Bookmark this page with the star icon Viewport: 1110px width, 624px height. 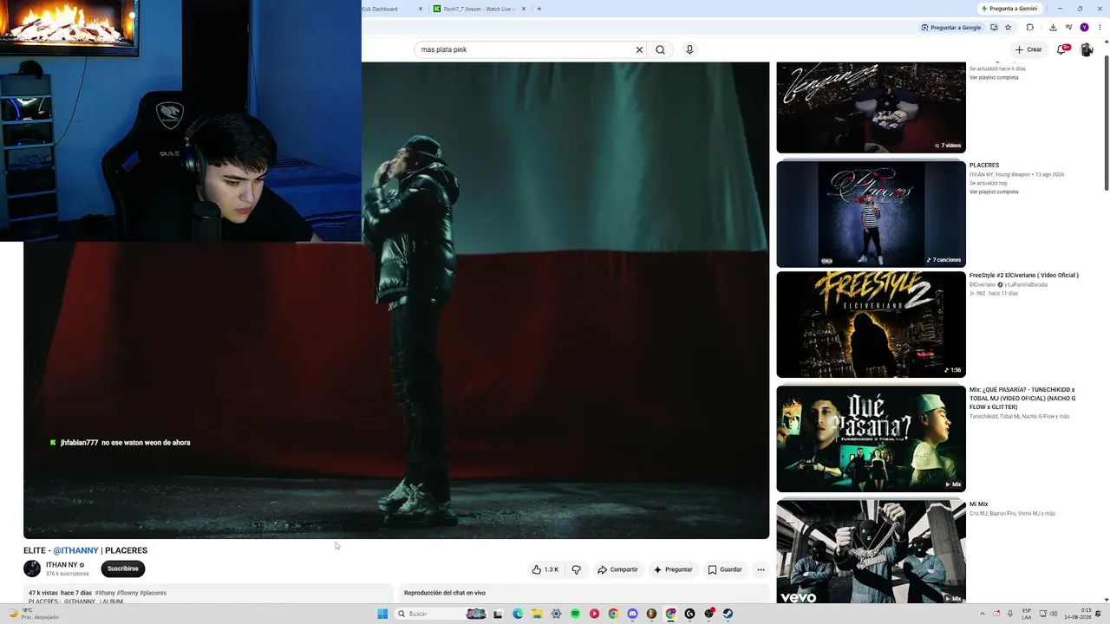coord(1008,28)
